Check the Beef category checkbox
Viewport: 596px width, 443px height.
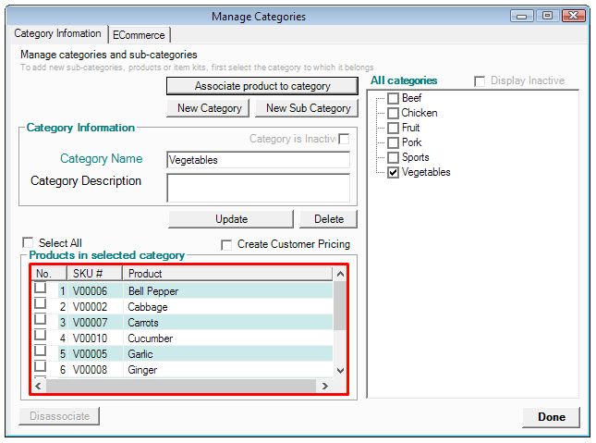394,98
